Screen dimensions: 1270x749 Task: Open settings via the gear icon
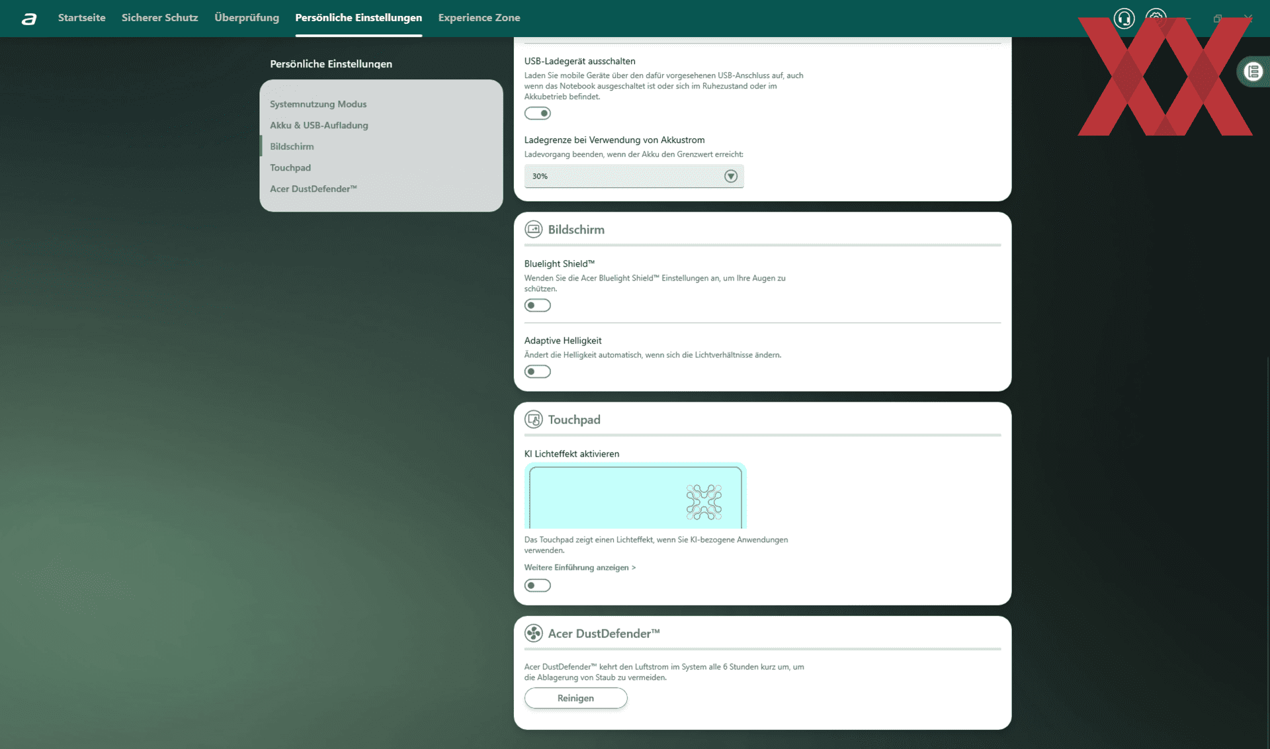click(1156, 17)
